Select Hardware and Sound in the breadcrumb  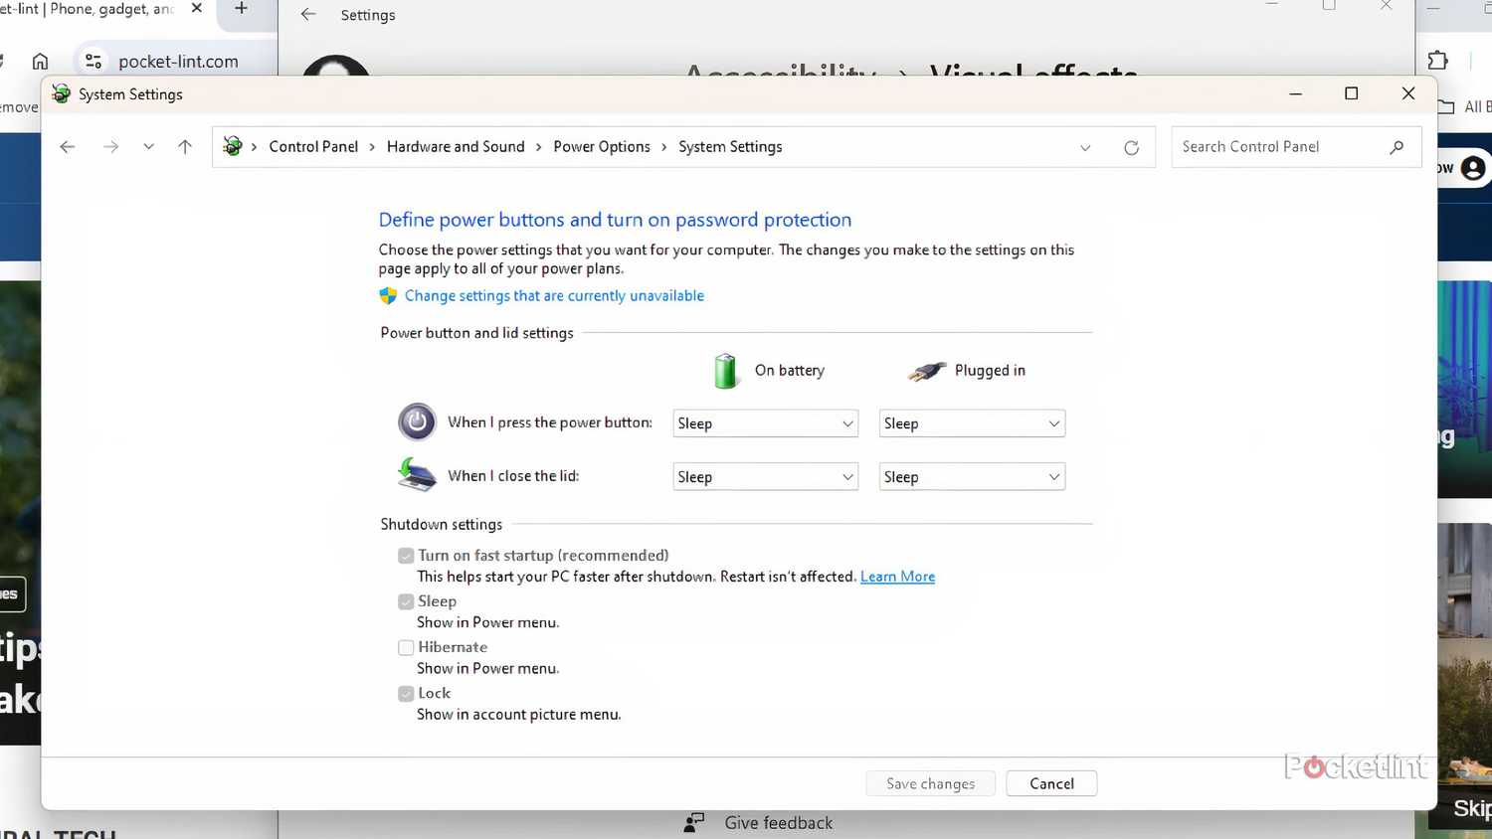tap(456, 146)
